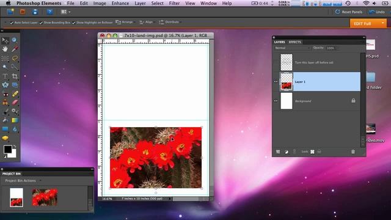Show the top 'Turn this layer off' layer
391x220 pixels.
coord(276,62)
